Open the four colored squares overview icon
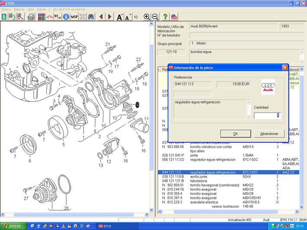Image resolution: width=307 pixels, height=230 pixels. [41, 16]
